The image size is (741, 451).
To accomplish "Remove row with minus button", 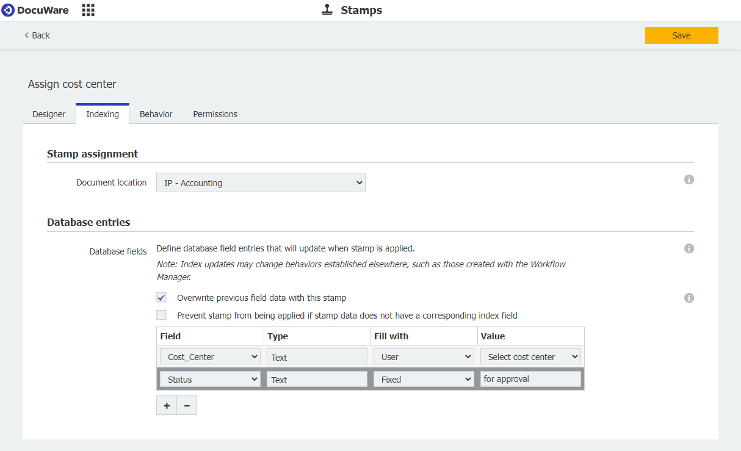I will [x=187, y=406].
